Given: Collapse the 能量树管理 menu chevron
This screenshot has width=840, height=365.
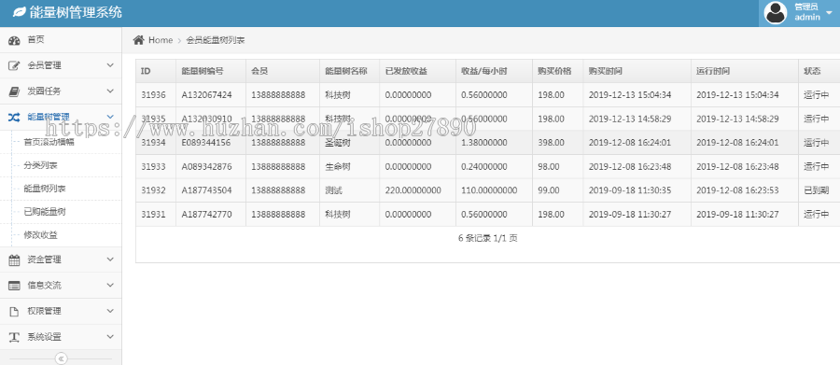Looking at the screenshot, I should (110, 117).
